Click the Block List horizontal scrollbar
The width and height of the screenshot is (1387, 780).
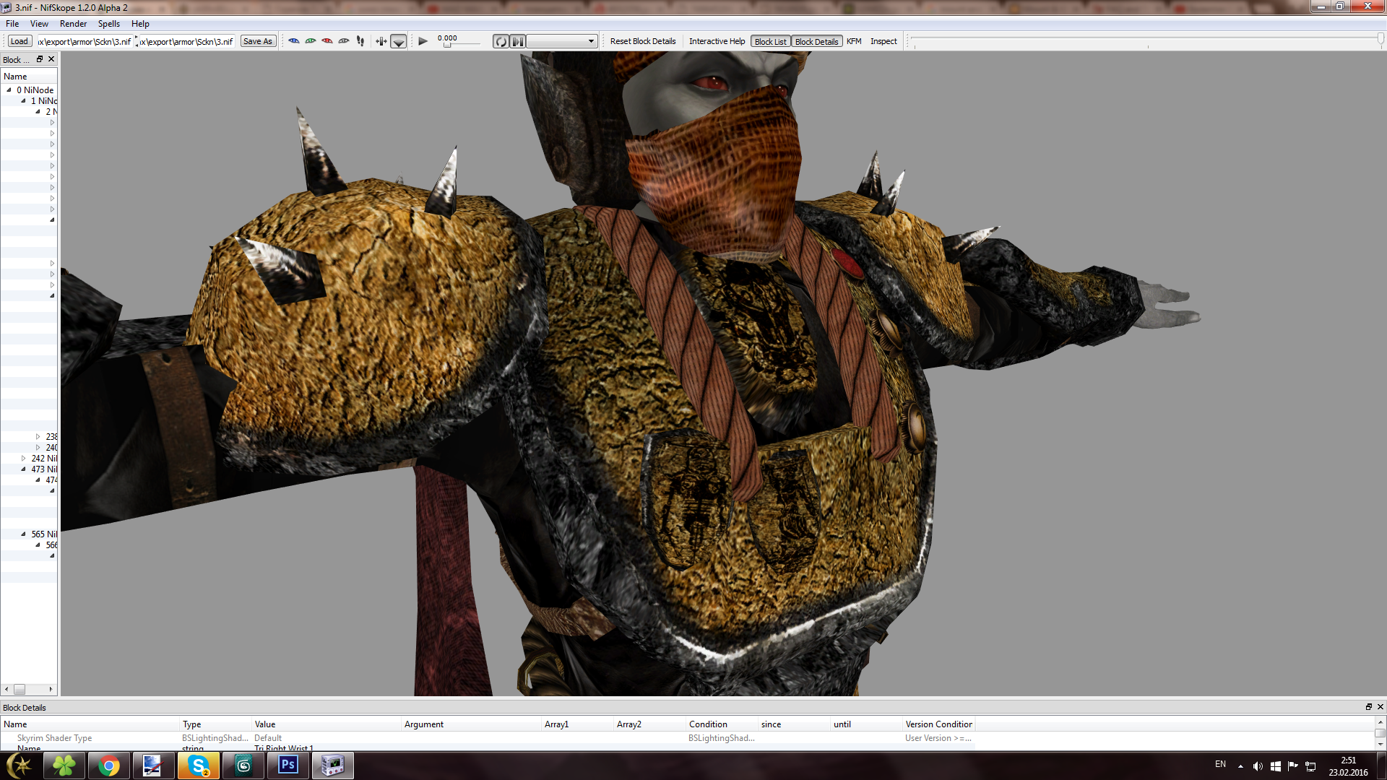click(x=29, y=690)
